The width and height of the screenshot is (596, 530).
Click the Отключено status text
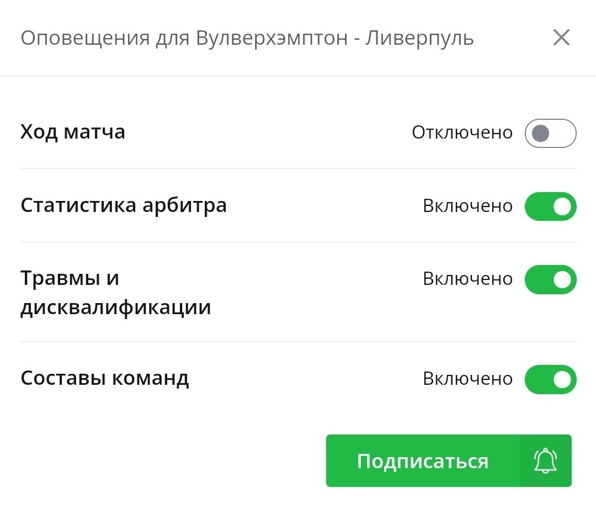tap(462, 133)
